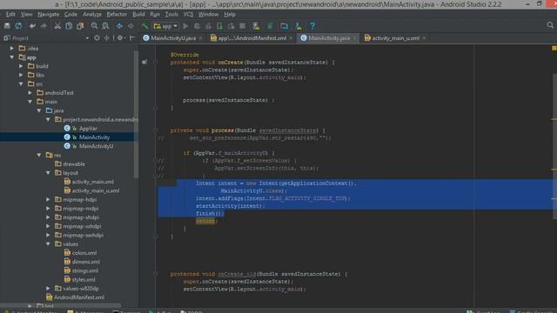Open the Navigate menu
Screen dimensions: 557x313
[49, 14]
